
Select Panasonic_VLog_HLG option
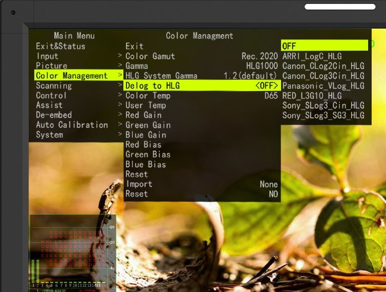pos(323,85)
